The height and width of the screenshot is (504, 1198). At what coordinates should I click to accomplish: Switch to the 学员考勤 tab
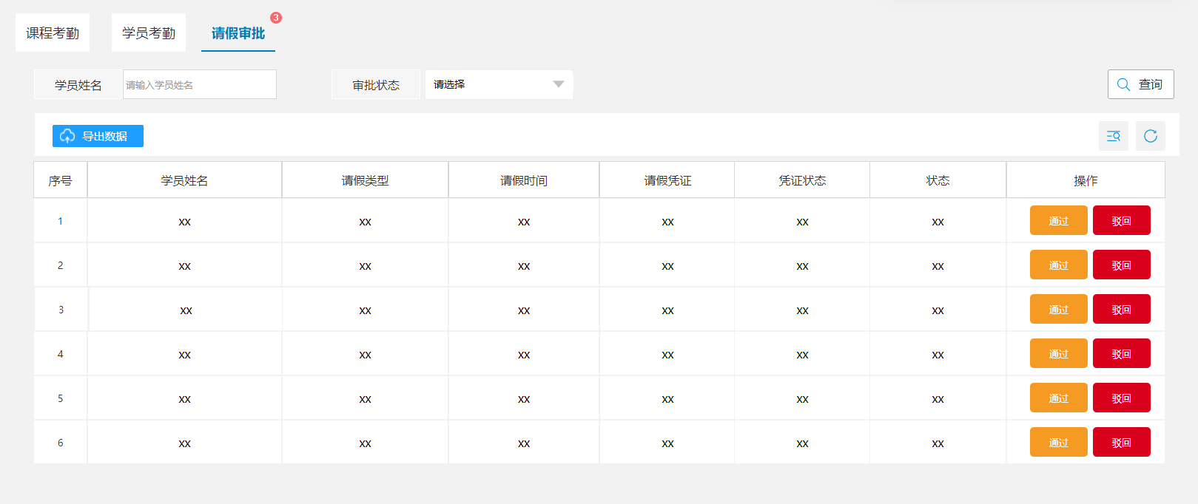pyautogui.click(x=149, y=33)
